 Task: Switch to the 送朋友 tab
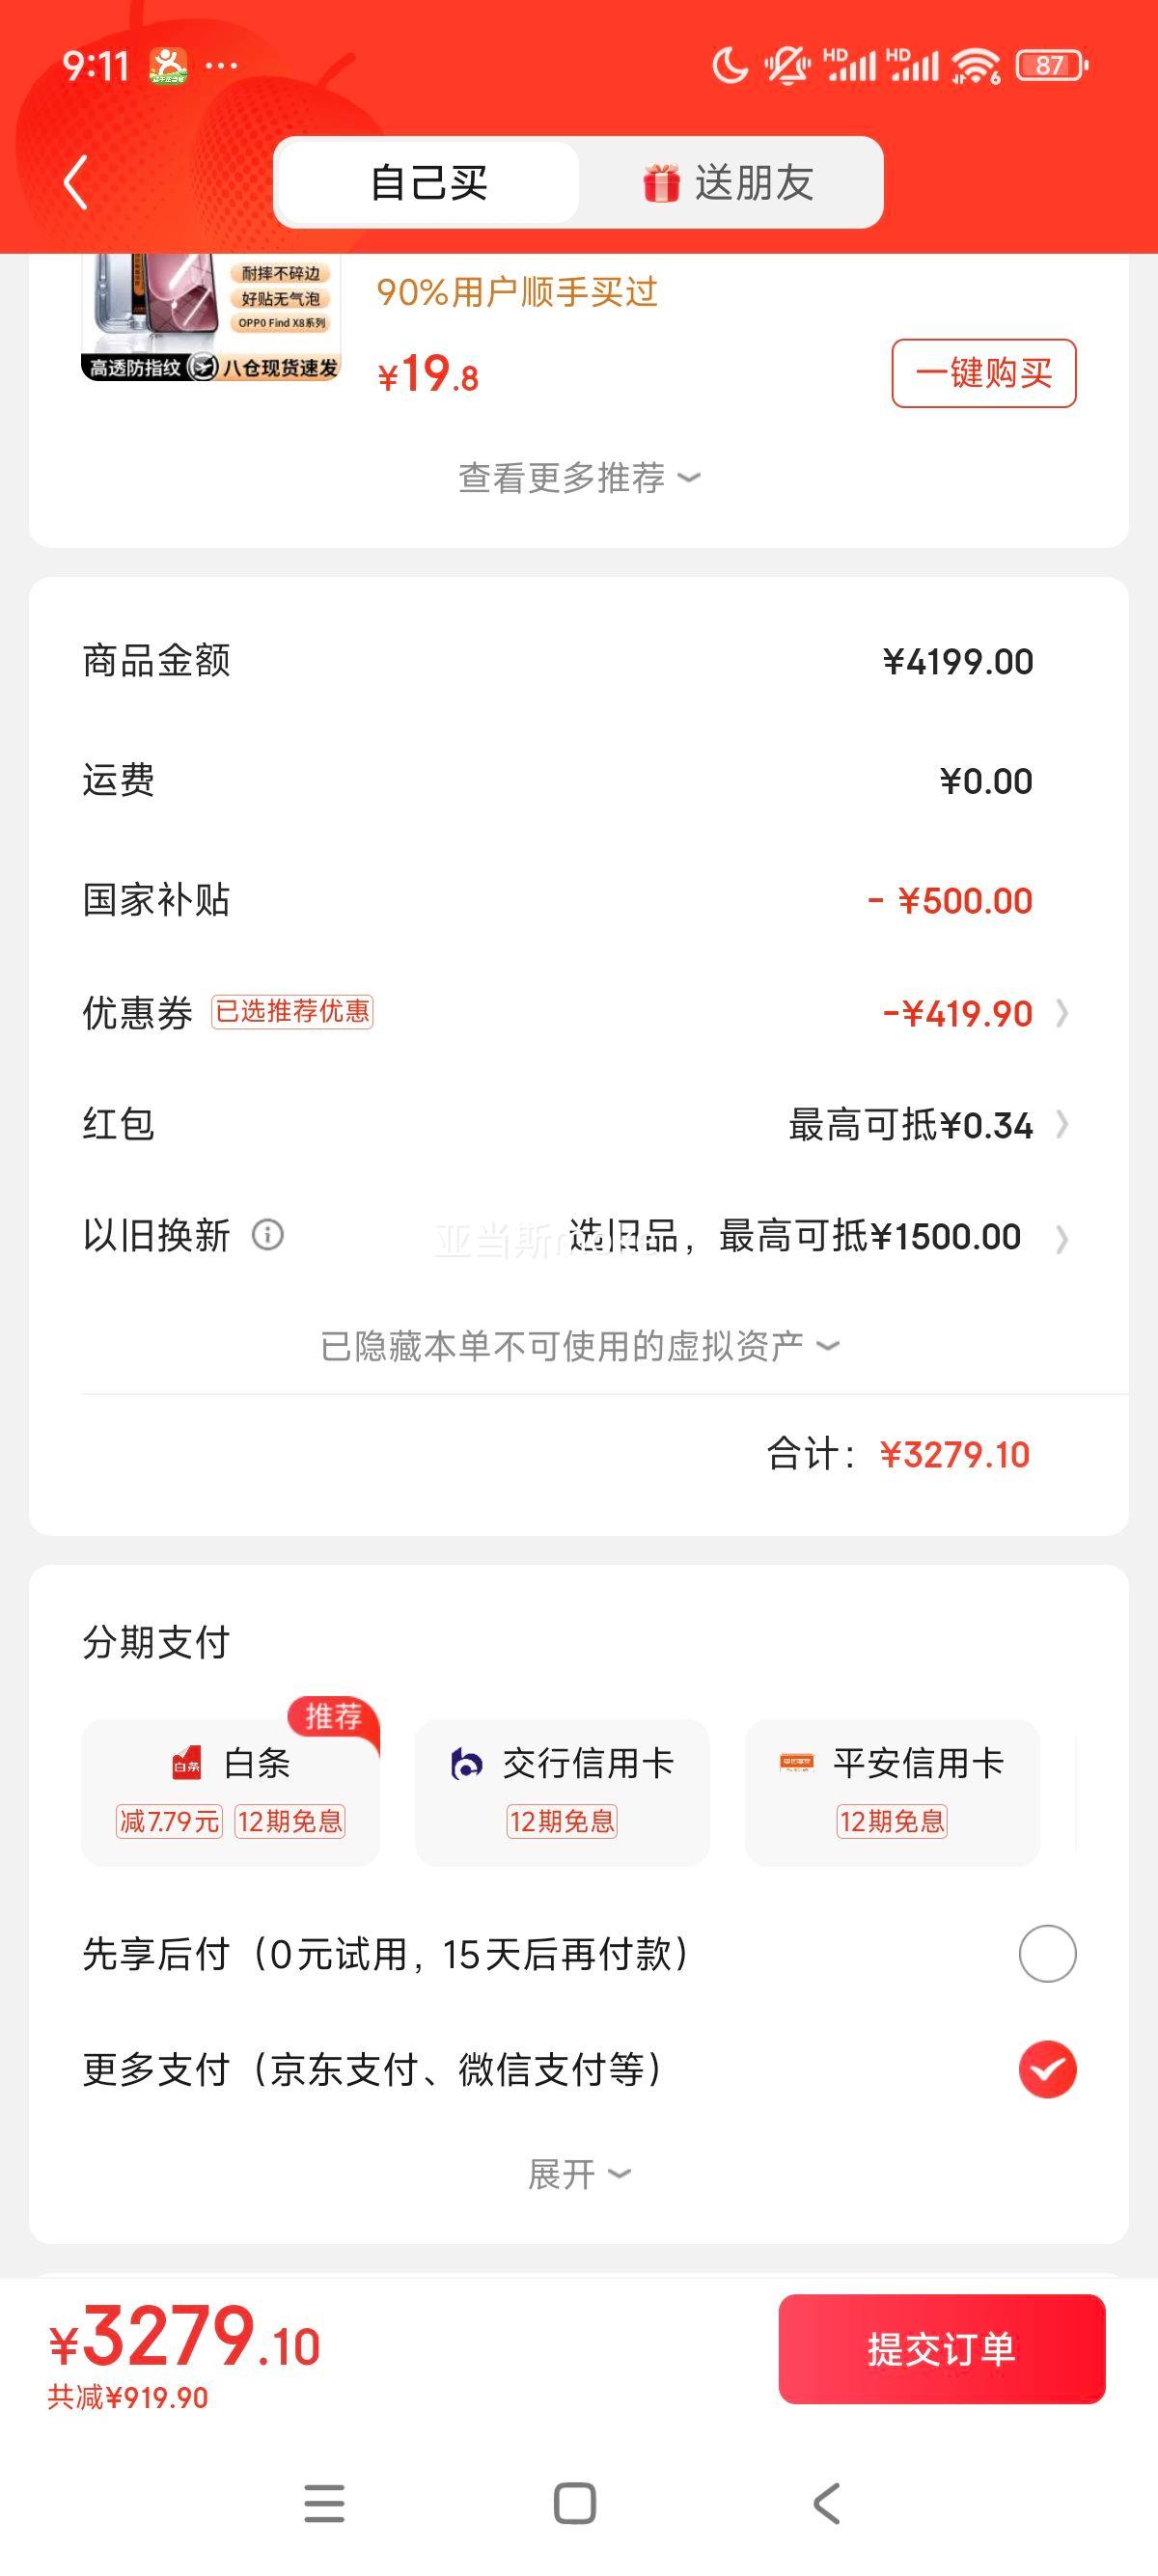[x=730, y=182]
